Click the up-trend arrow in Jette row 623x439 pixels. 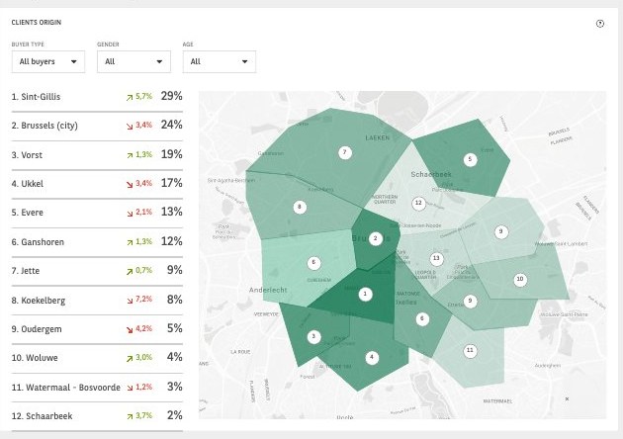click(130, 272)
